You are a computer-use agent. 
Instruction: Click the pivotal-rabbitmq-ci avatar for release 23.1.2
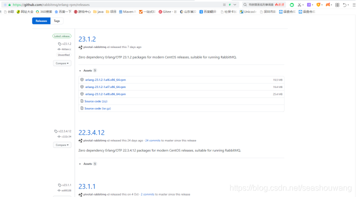(x=80, y=47)
